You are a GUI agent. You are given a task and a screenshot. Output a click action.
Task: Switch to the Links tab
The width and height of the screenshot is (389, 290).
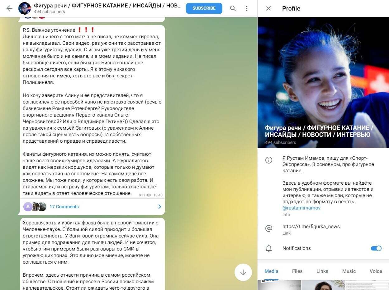(x=322, y=271)
